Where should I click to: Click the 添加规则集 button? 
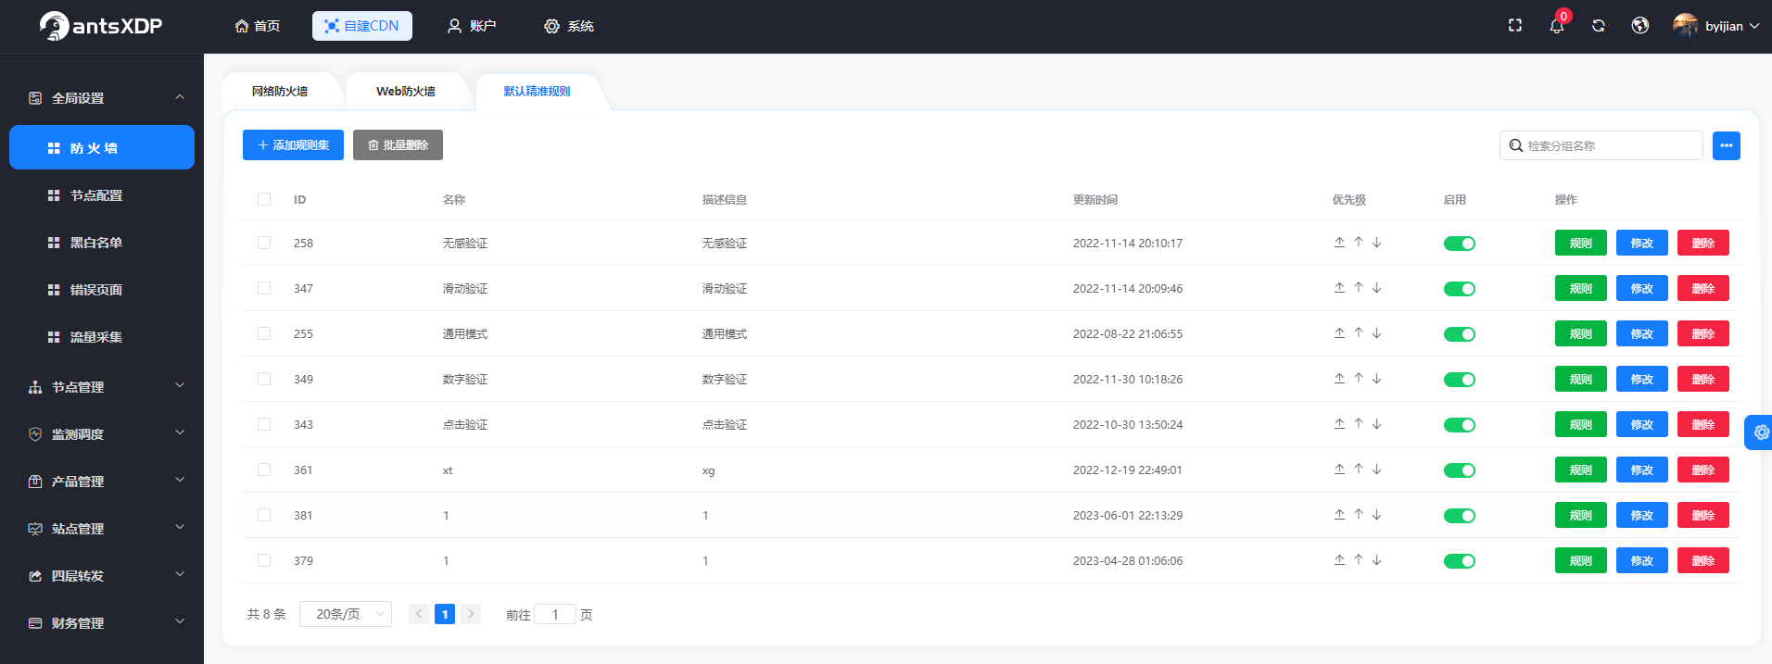click(x=293, y=145)
